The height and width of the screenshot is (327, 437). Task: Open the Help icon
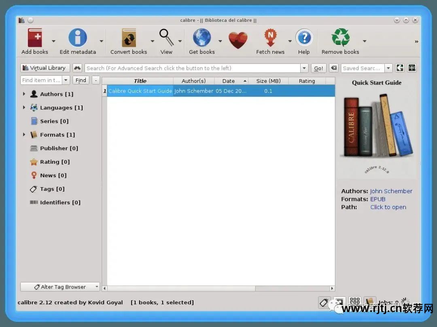[x=304, y=38]
